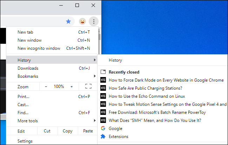Click the fullscreen zoom icon
Image resolution: width=228 pixels, height=145 pixels.
click(88, 86)
